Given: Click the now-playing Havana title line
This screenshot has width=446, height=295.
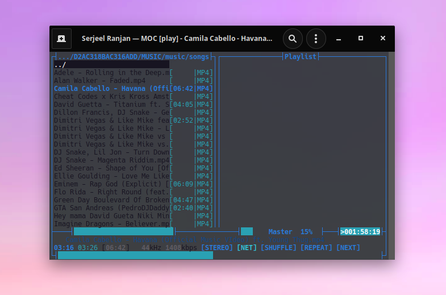Looking at the screenshot, I should tap(195, 240).
